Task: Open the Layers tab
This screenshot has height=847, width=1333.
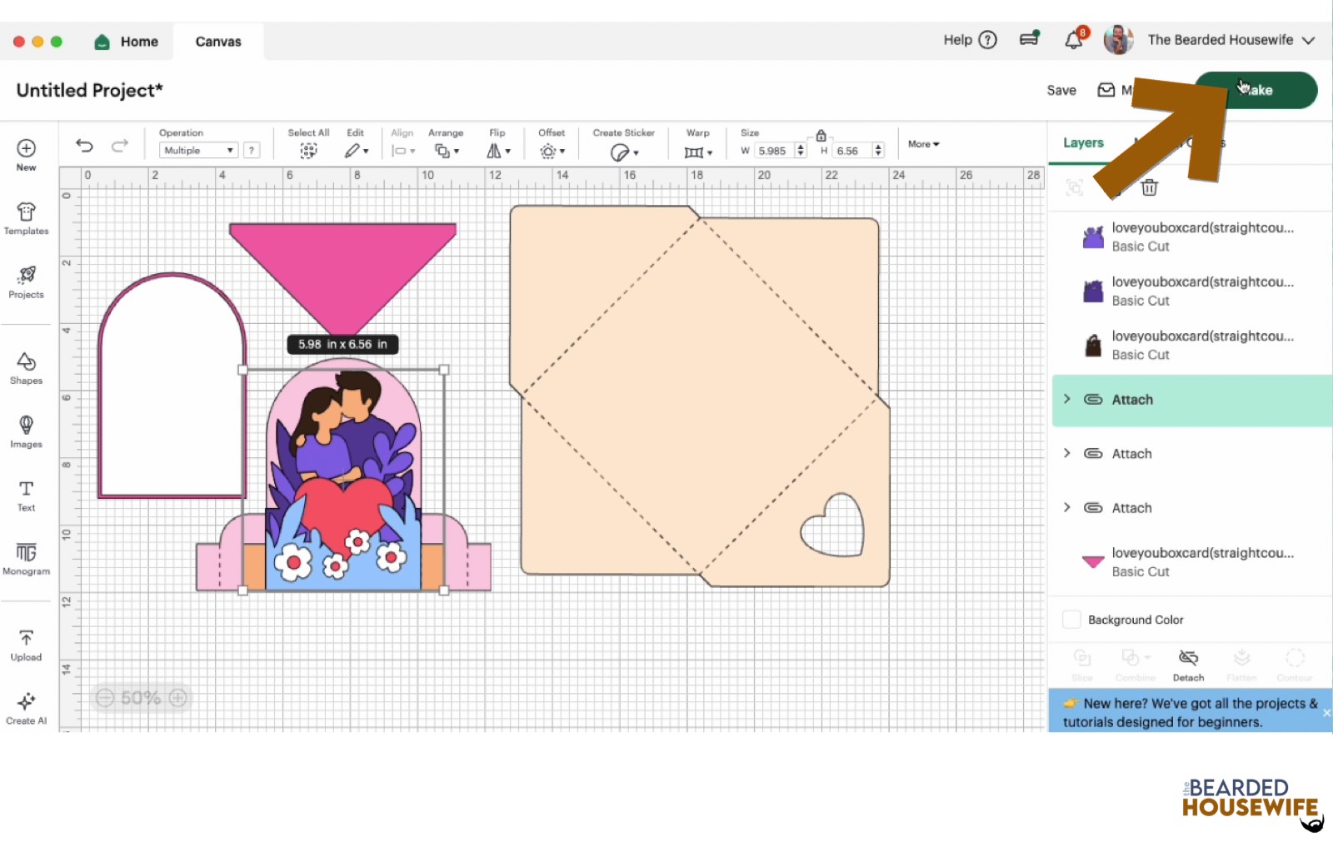Action: click(1083, 143)
